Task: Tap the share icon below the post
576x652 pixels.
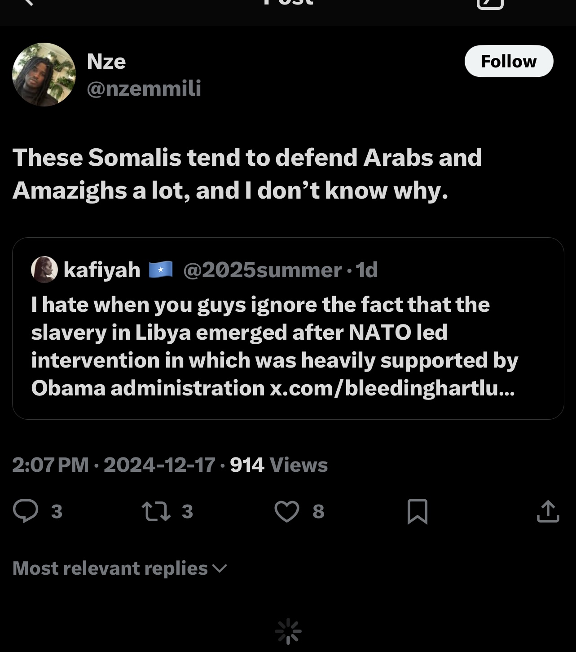Action: (x=548, y=511)
